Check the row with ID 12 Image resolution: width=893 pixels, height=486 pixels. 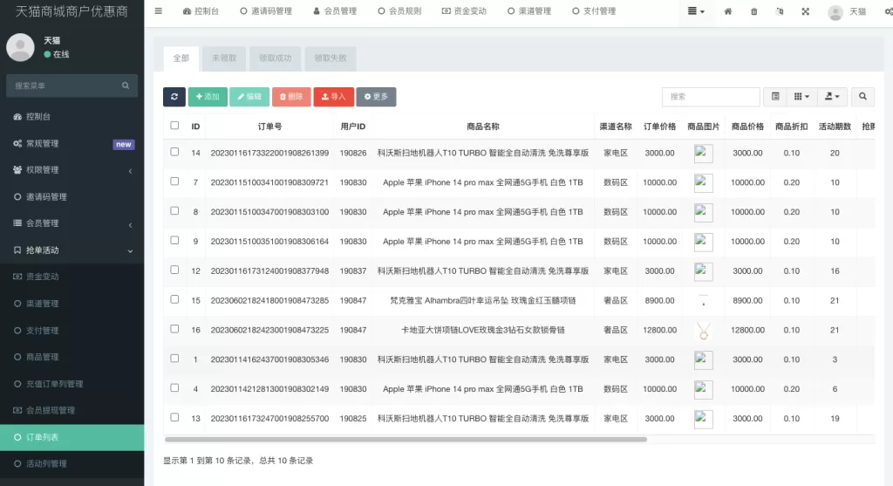tap(174, 270)
